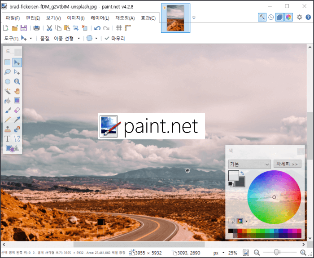The image size is (314, 258).
Task: Click the Save floppy disk icon
Action: pos(24,28)
